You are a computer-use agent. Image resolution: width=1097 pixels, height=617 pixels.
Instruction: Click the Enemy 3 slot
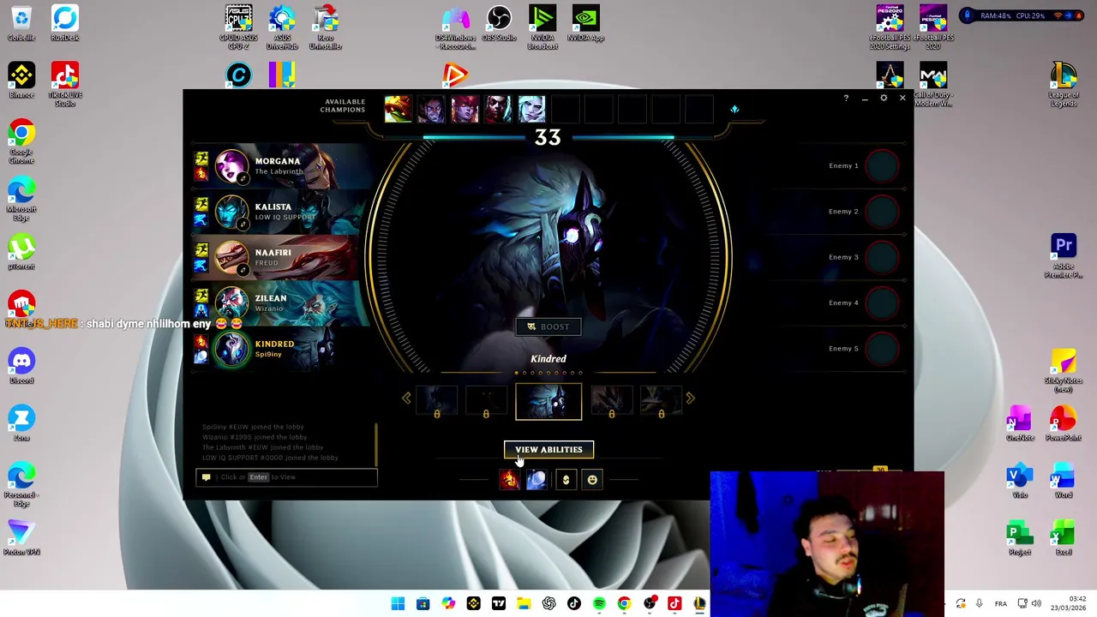(864, 257)
